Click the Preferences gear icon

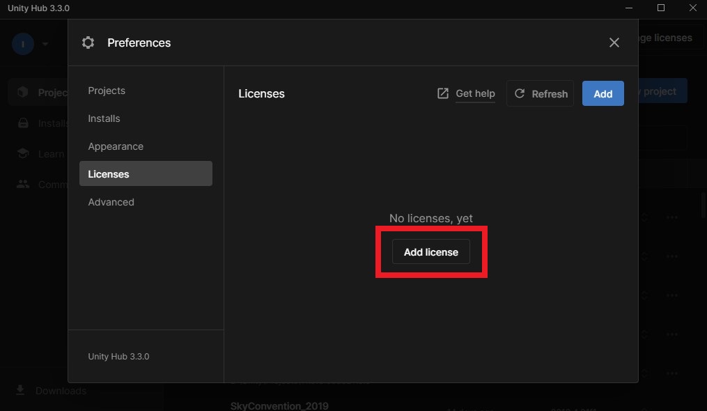pos(88,42)
